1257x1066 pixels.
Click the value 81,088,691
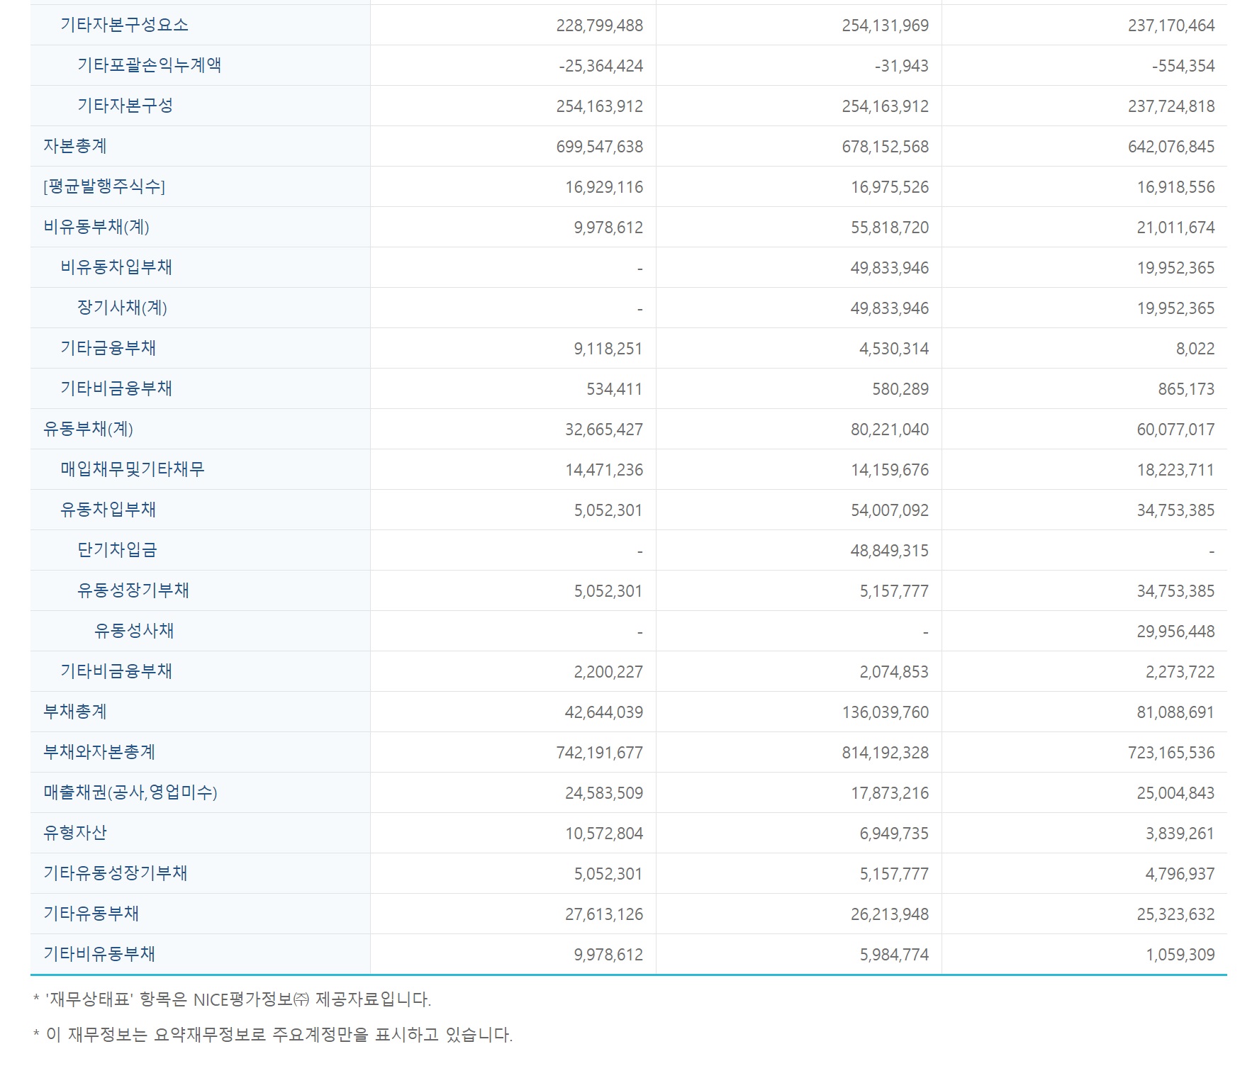point(1175,712)
